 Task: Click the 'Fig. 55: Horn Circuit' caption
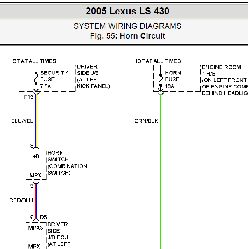click(127, 36)
